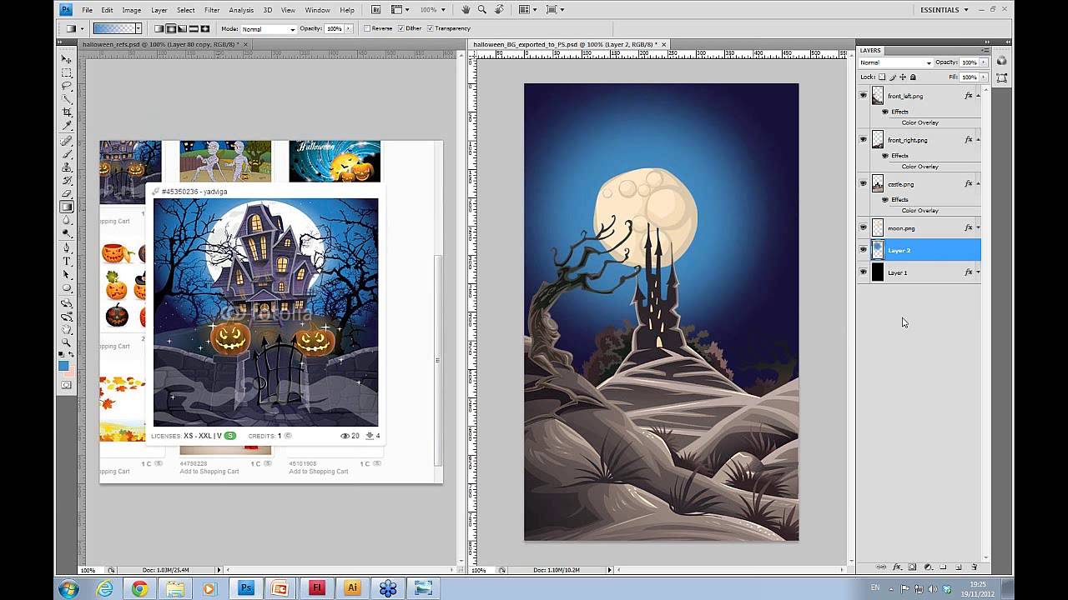The image size is (1068, 600).
Task: Click Add to Shopping Cart under 45101908
Action: click(318, 472)
